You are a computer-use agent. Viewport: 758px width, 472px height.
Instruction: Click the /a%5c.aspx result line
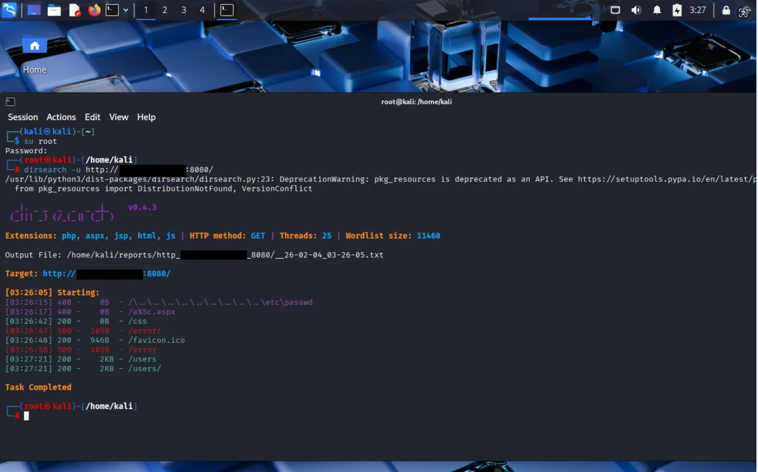coord(90,312)
